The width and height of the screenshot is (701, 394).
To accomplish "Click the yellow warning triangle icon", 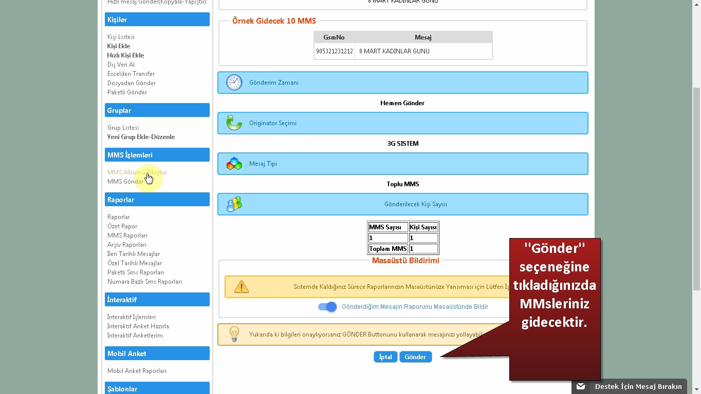I will pyautogui.click(x=241, y=287).
